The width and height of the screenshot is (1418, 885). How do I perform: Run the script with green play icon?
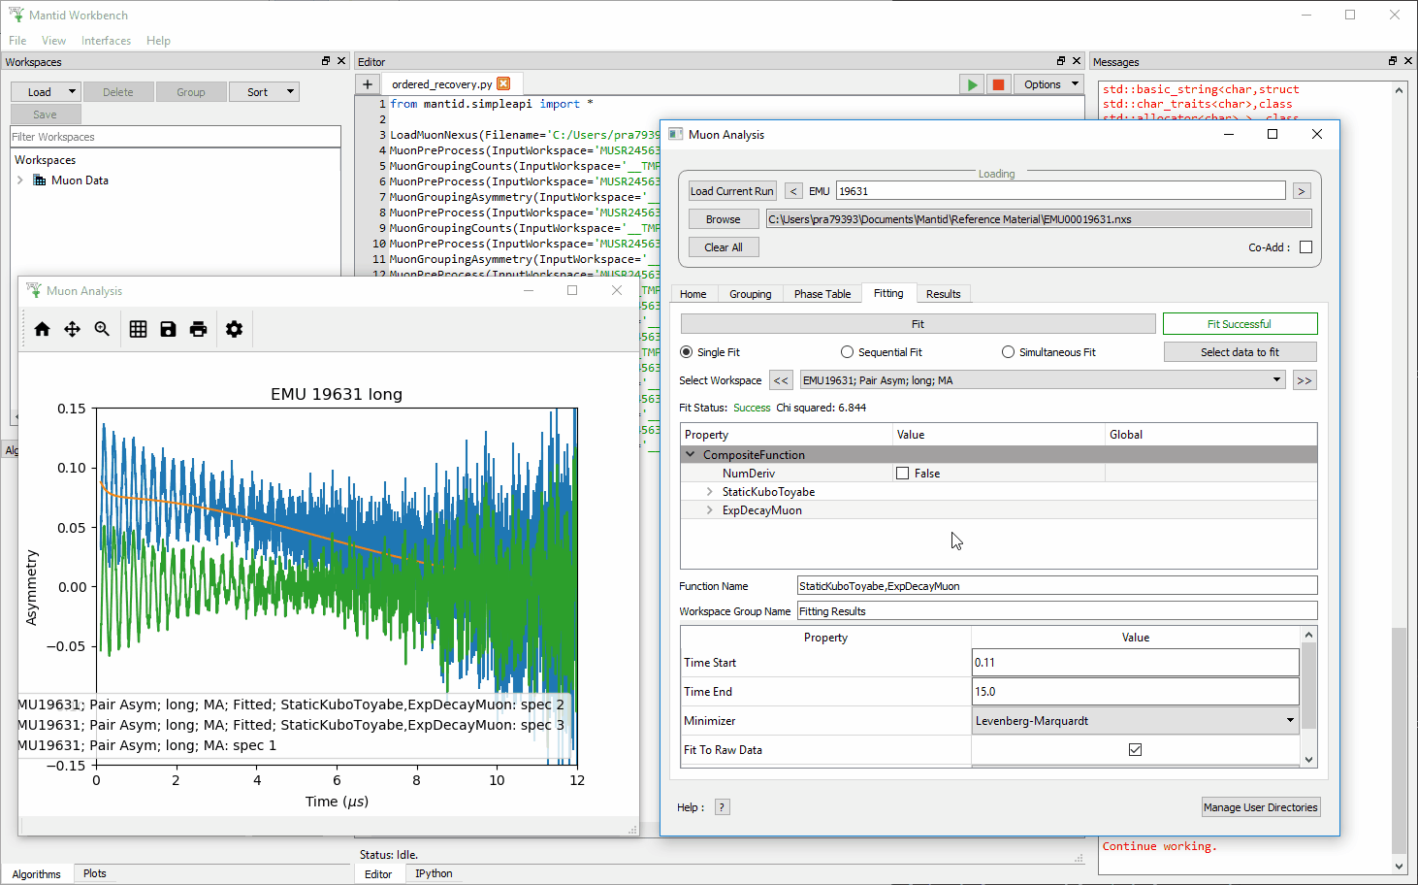tap(972, 84)
